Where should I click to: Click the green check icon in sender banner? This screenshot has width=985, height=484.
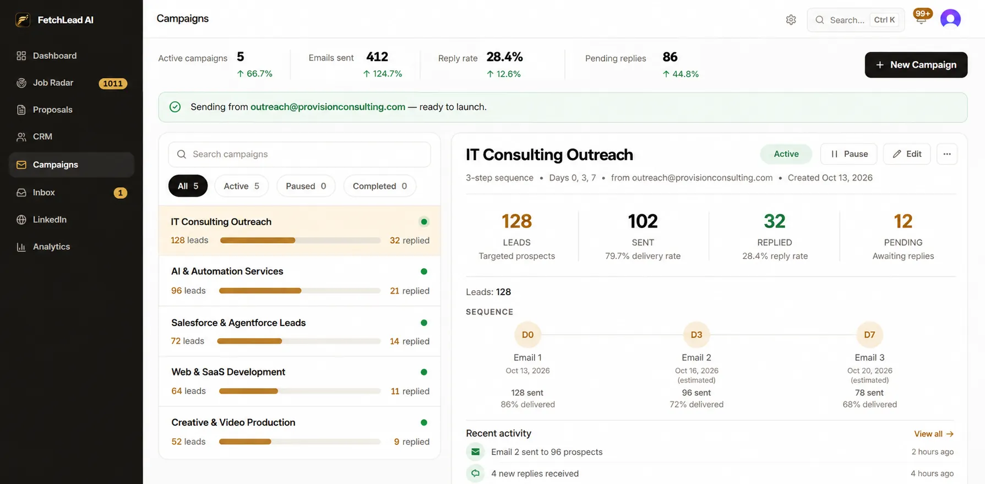coord(175,107)
